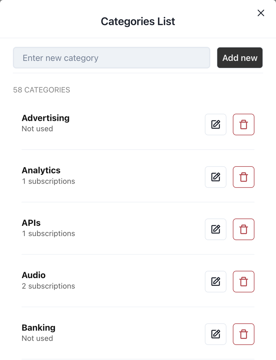Select the Banking category name
Viewport: 276px width, 360px height.
point(38,328)
